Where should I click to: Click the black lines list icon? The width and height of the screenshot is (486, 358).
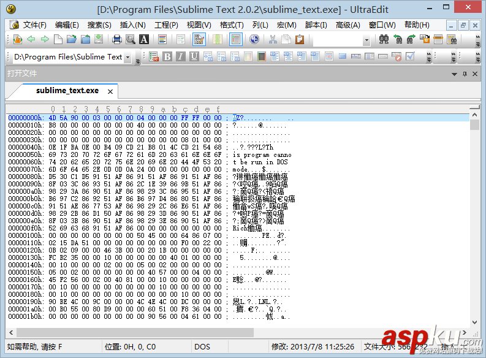pyautogui.click(x=262, y=56)
